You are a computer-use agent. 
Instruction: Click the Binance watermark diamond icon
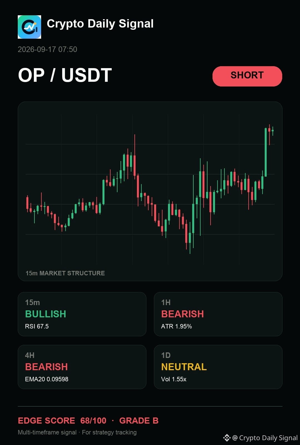[227, 438]
